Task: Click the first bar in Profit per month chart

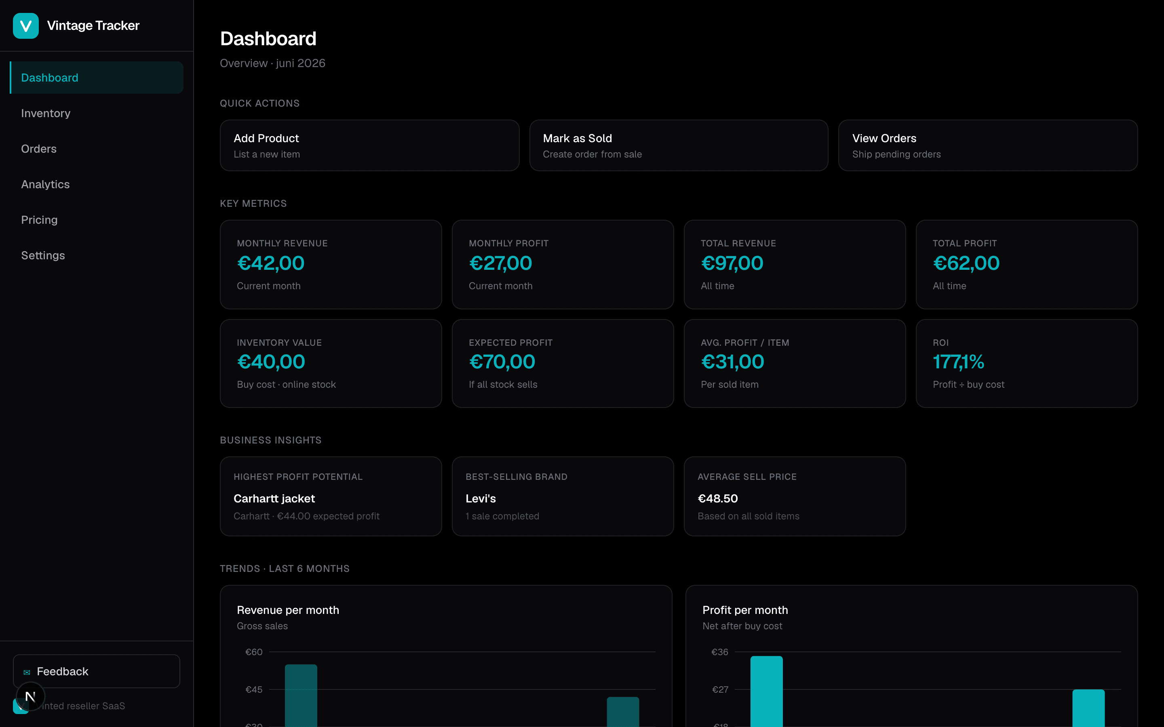Action: [767, 691]
